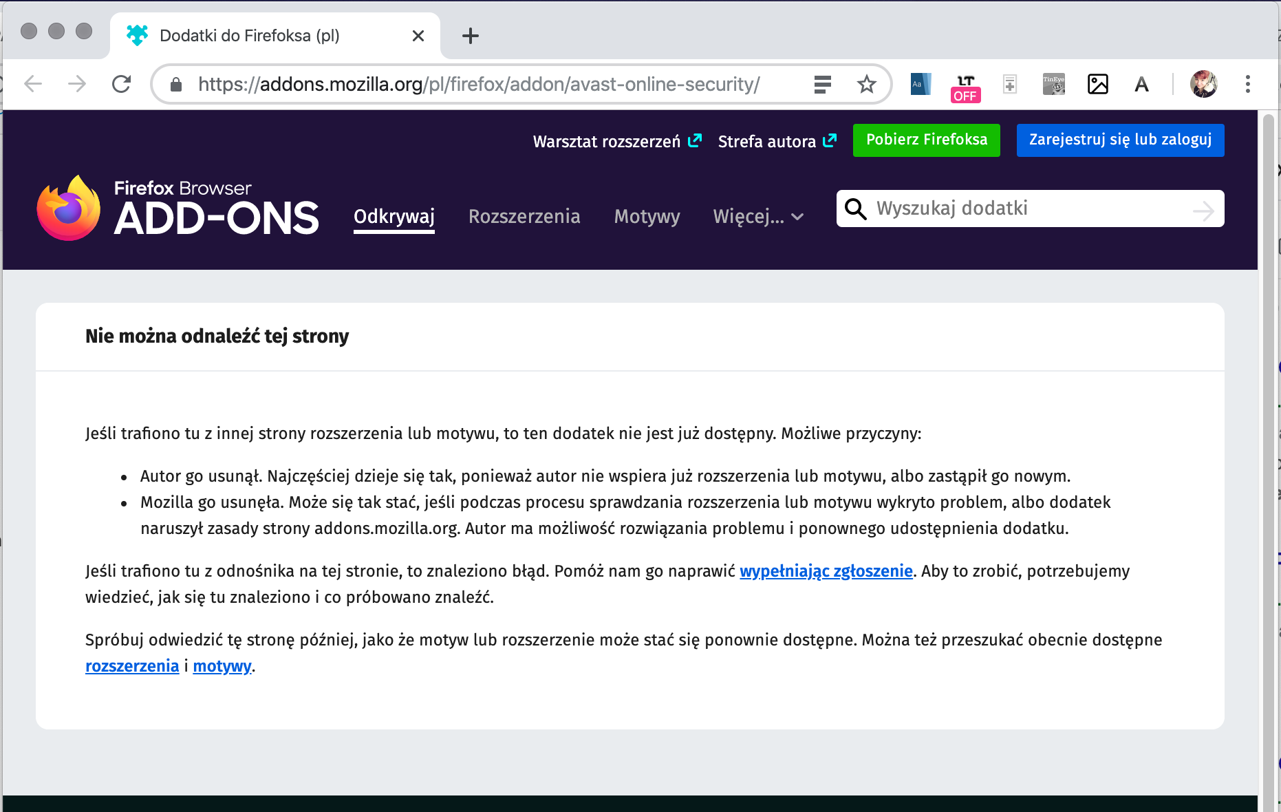The image size is (1281, 812).
Task: Click inside the Wyszukaj dodatki search field
Action: (998, 209)
